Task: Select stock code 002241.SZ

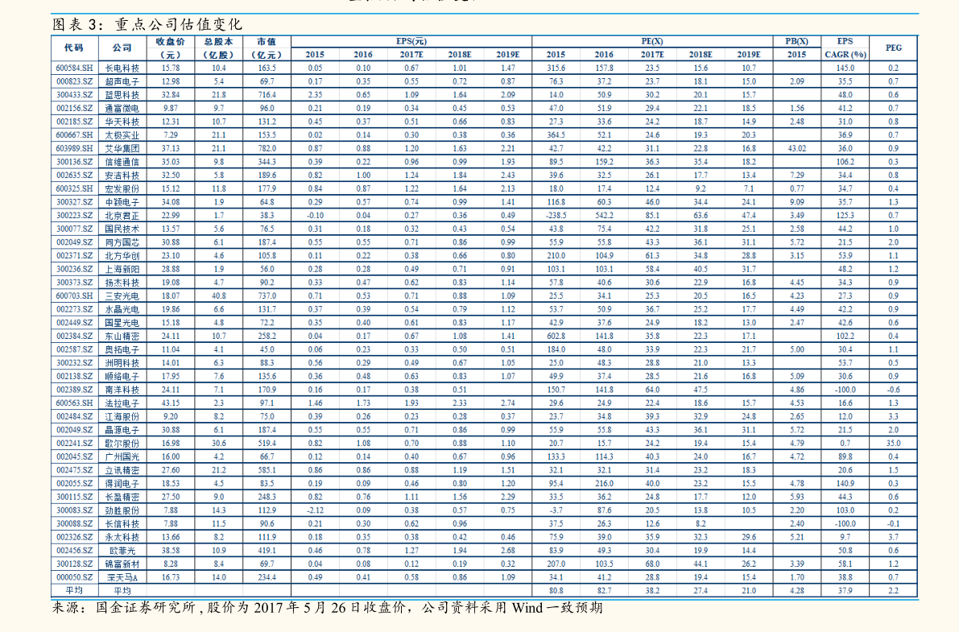Action: (74, 444)
